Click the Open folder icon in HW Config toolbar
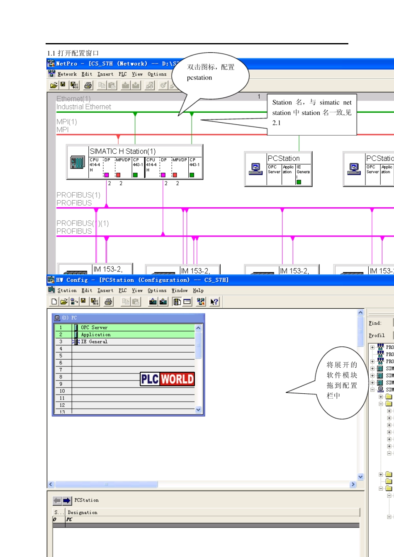Image resolution: width=394 pixels, height=557 pixels. [63, 302]
